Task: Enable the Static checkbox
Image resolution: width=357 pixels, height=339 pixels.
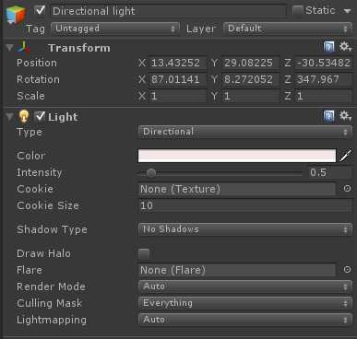Action: 297,11
